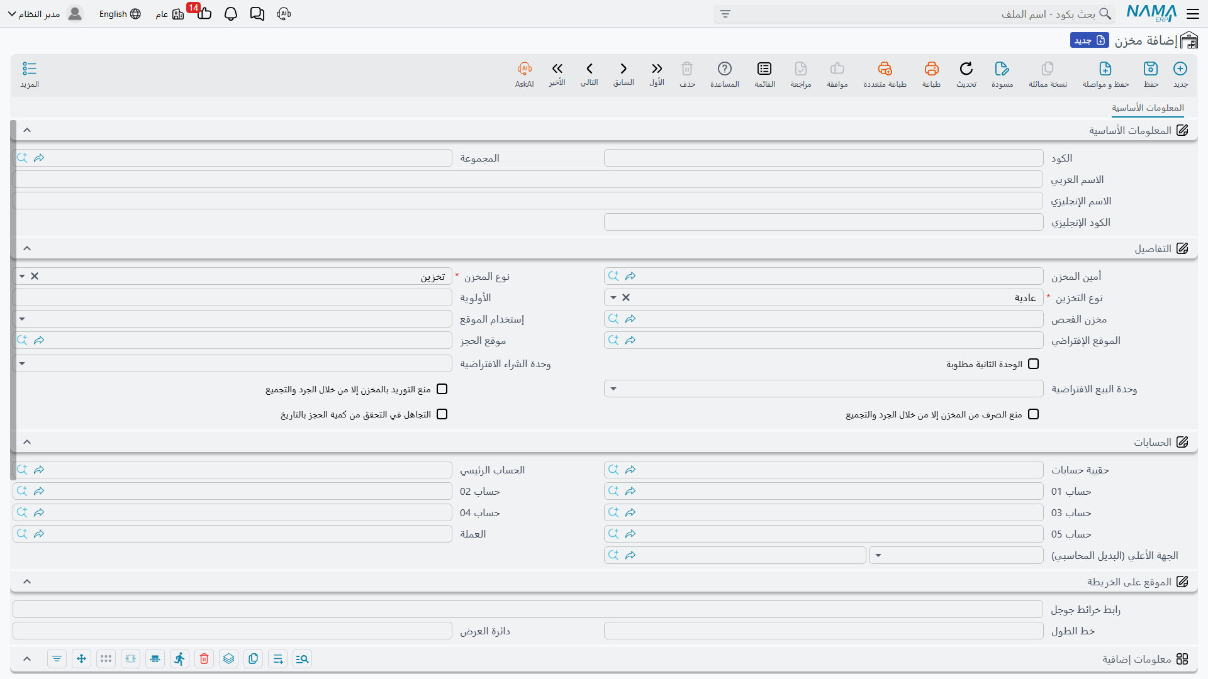Open the وحدة البيع الافتراضية dropdown
The image size is (1208, 679).
coord(613,389)
